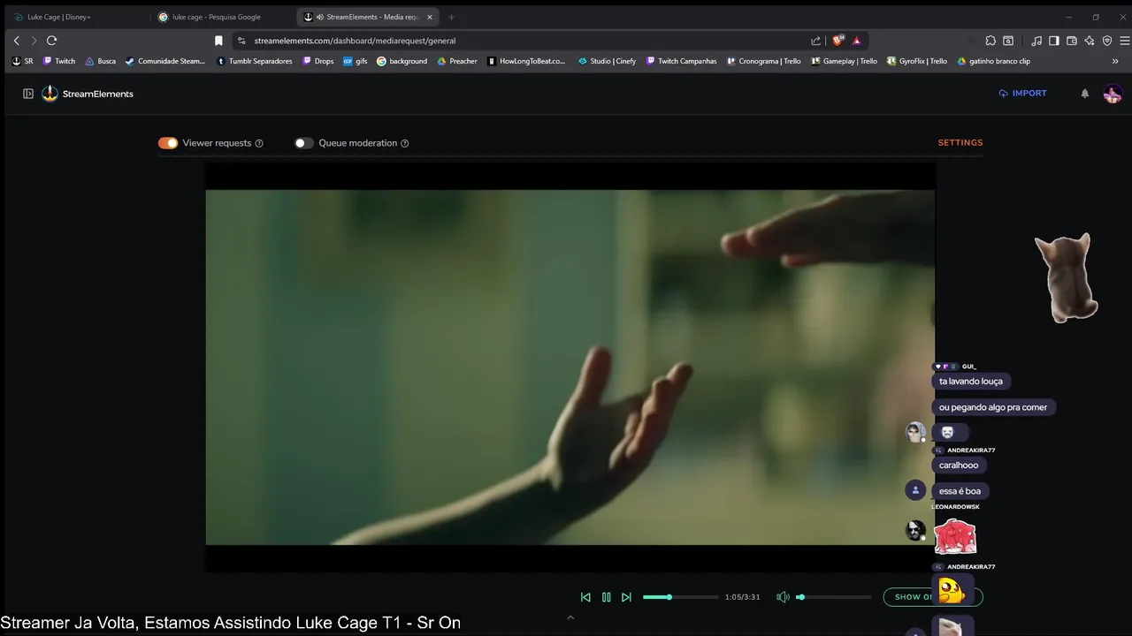Click the share page icon
The image size is (1132, 636).
coord(815,41)
